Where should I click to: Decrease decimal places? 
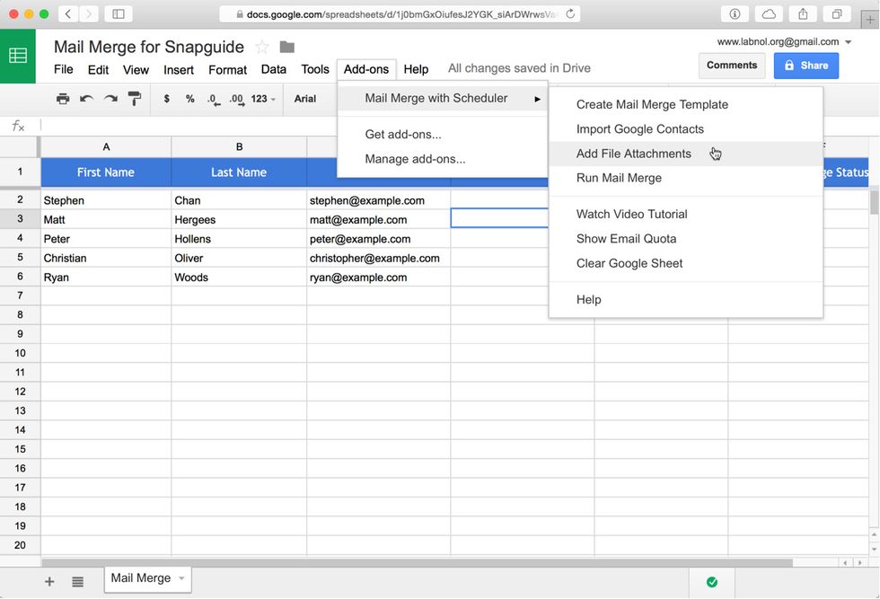pos(213,99)
